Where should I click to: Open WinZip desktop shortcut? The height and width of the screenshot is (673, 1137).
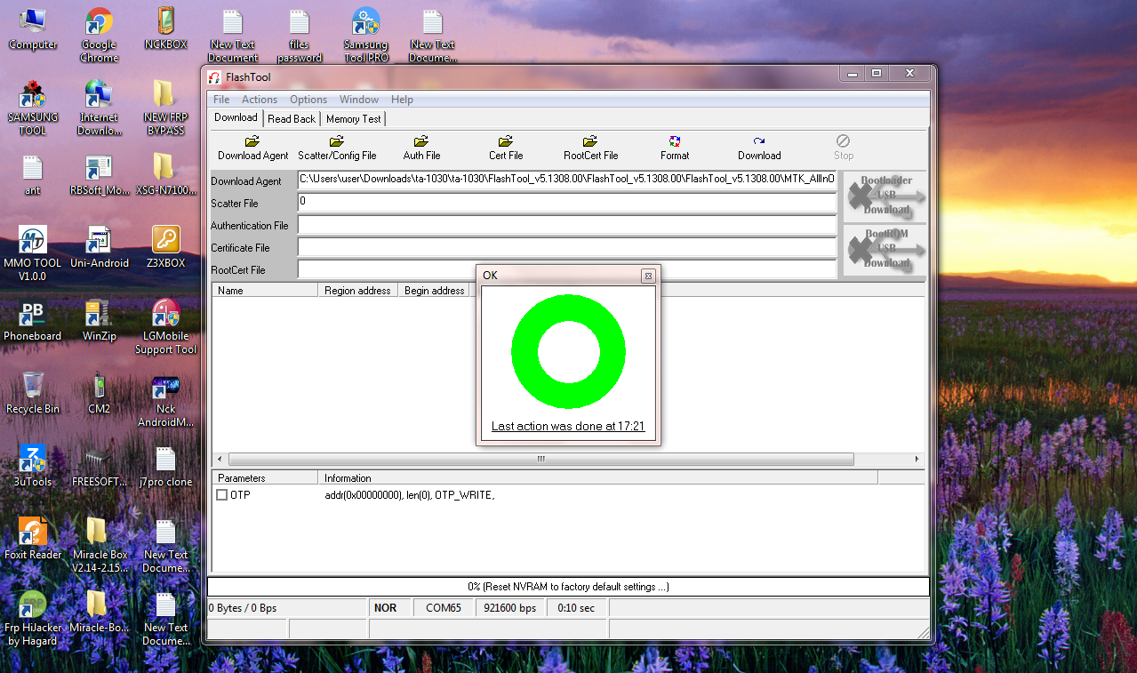click(99, 320)
